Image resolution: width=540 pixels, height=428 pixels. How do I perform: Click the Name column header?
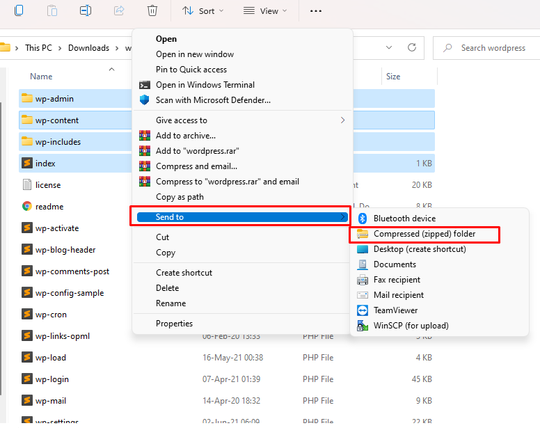click(x=41, y=77)
